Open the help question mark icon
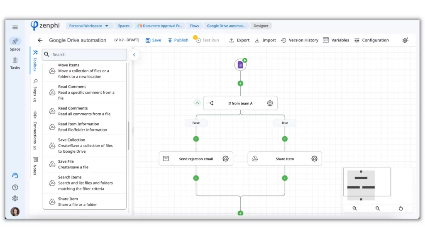Screen dimensions: 425x239 tap(15, 187)
